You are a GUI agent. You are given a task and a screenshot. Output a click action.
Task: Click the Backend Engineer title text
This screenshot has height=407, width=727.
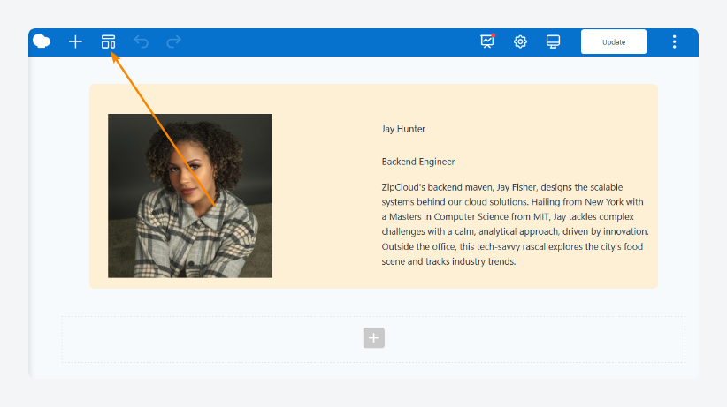[x=418, y=162]
